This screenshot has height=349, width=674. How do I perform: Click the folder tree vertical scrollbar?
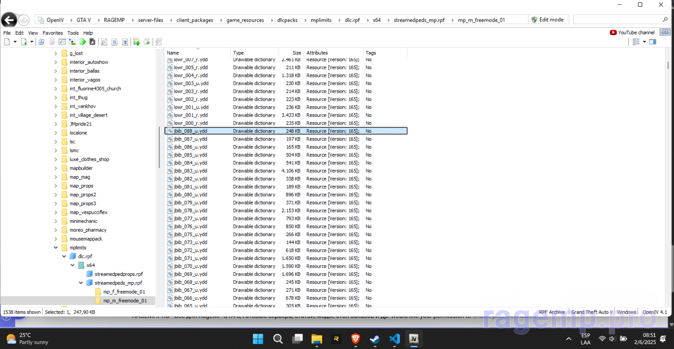click(x=159, y=147)
